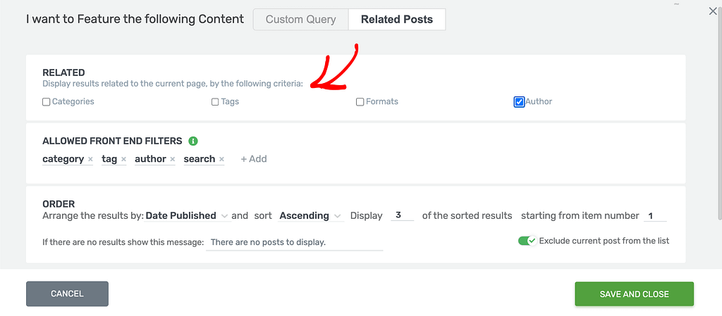Click the green info icon beside Allowed Front End Filters
This screenshot has height=316, width=722.
pyautogui.click(x=193, y=141)
